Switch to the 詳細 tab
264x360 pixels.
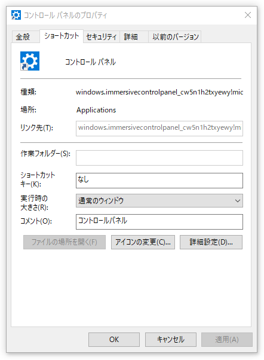(x=134, y=36)
